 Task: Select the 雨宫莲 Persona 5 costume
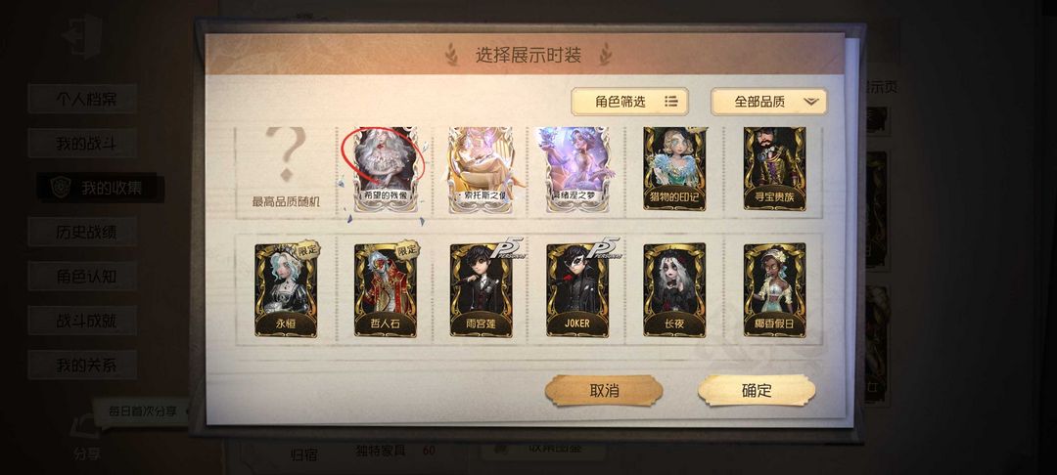point(482,289)
